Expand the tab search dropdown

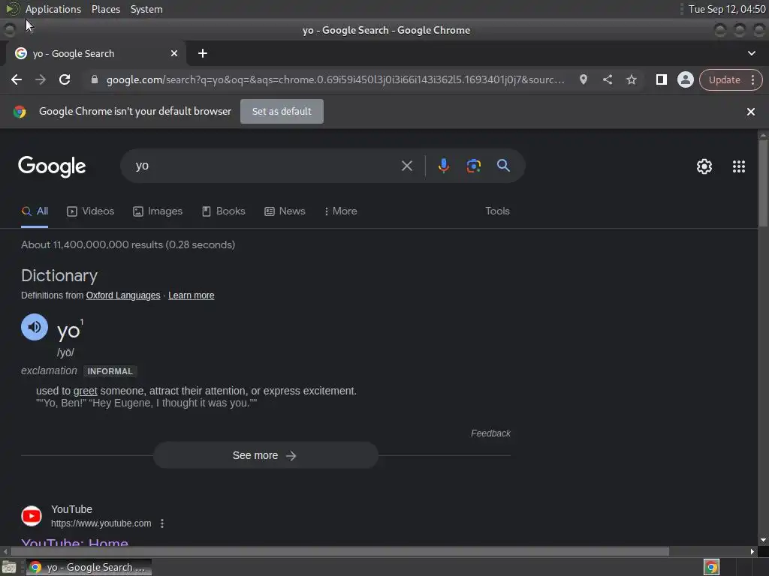[x=751, y=53]
